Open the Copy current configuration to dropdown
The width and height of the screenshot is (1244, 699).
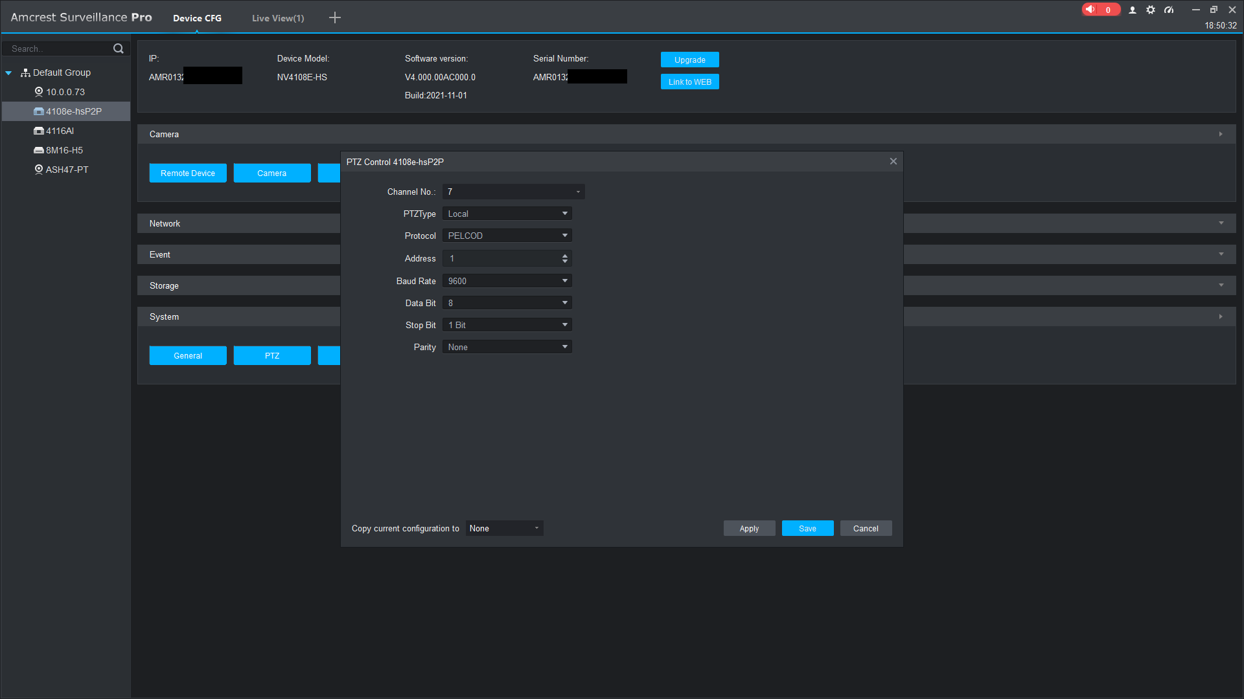505,528
